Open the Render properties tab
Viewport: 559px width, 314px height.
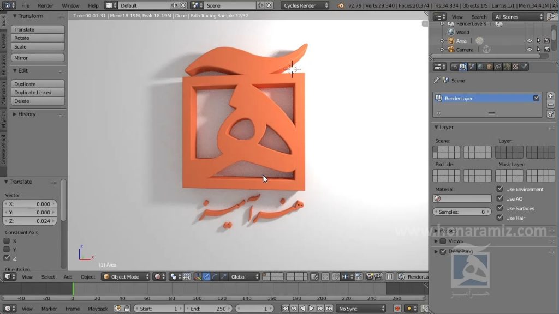[x=454, y=67]
